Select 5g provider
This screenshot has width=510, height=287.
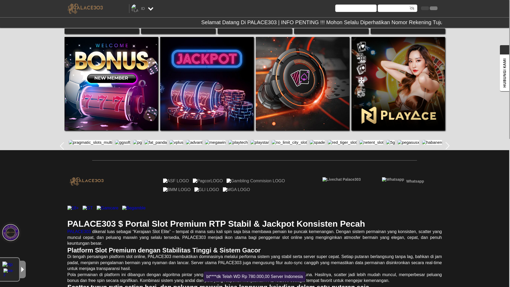pyautogui.click(x=390, y=142)
